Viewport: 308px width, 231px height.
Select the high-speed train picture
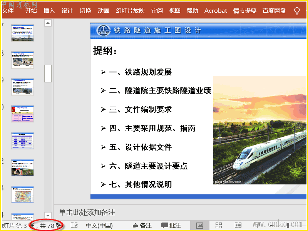click(259, 130)
